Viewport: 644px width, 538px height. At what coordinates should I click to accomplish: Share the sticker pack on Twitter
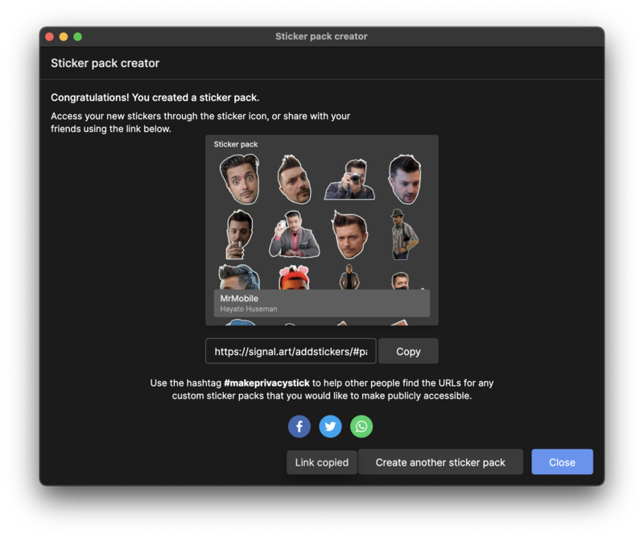(330, 426)
